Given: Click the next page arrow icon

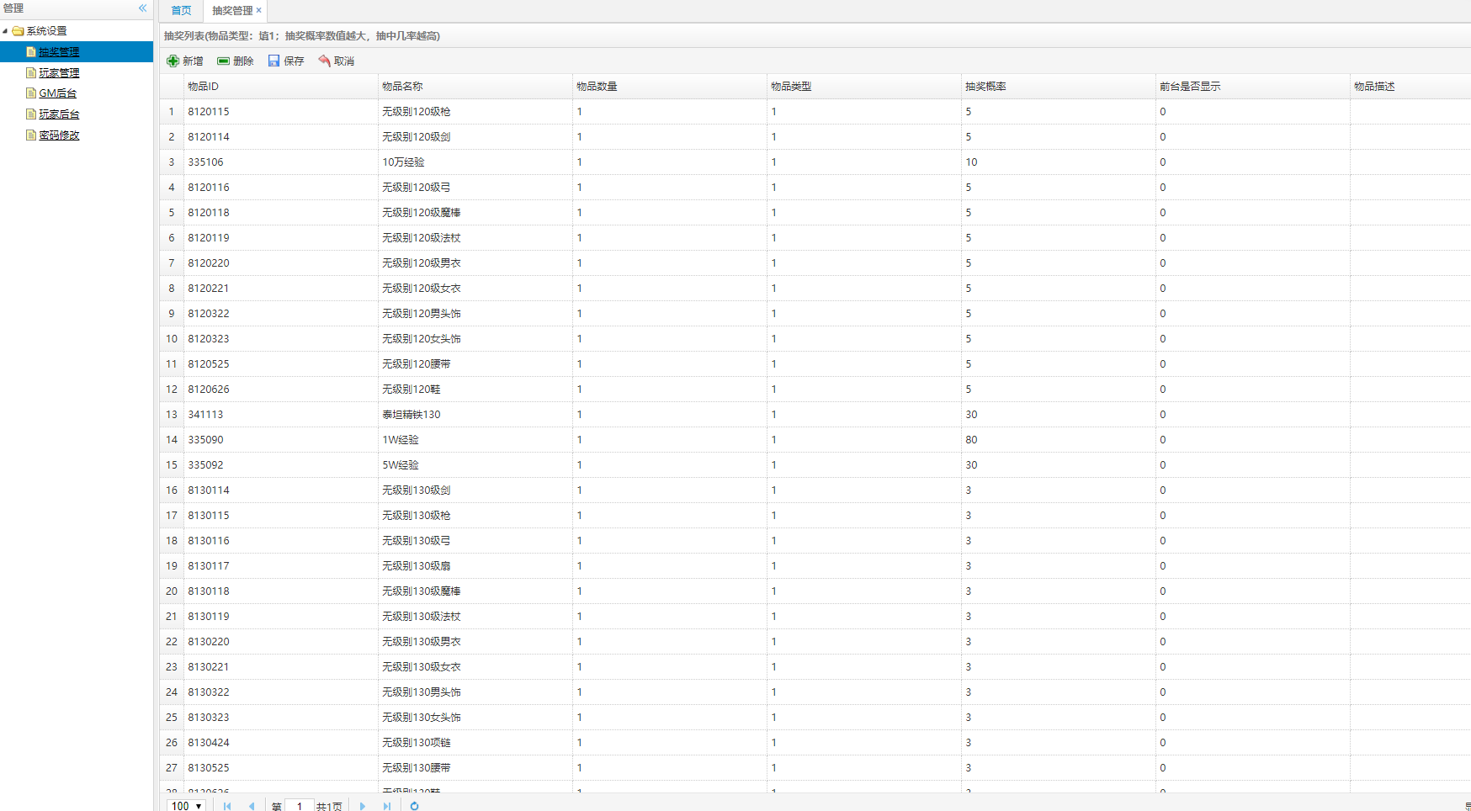Looking at the screenshot, I should (363, 806).
